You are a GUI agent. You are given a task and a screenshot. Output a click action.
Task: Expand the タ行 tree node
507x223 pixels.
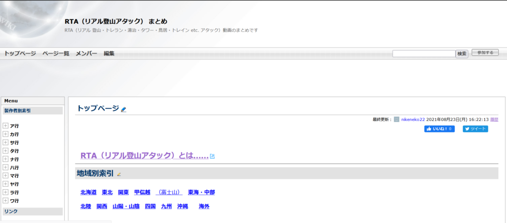pos(5,151)
